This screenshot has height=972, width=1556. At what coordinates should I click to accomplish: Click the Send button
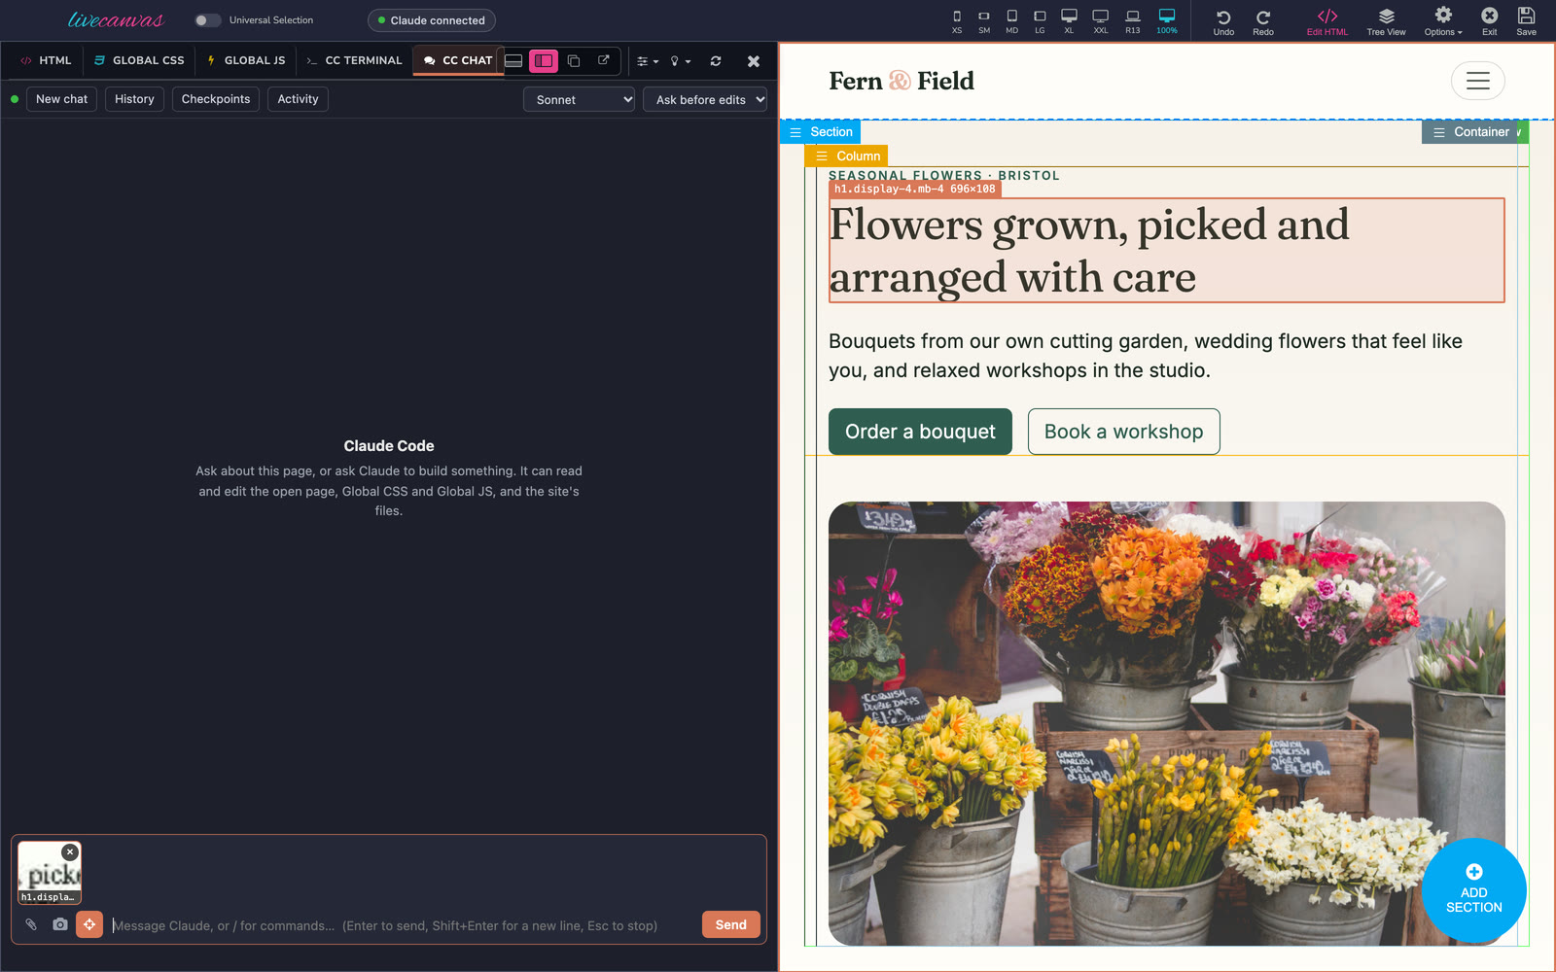pyautogui.click(x=731, y=924)
